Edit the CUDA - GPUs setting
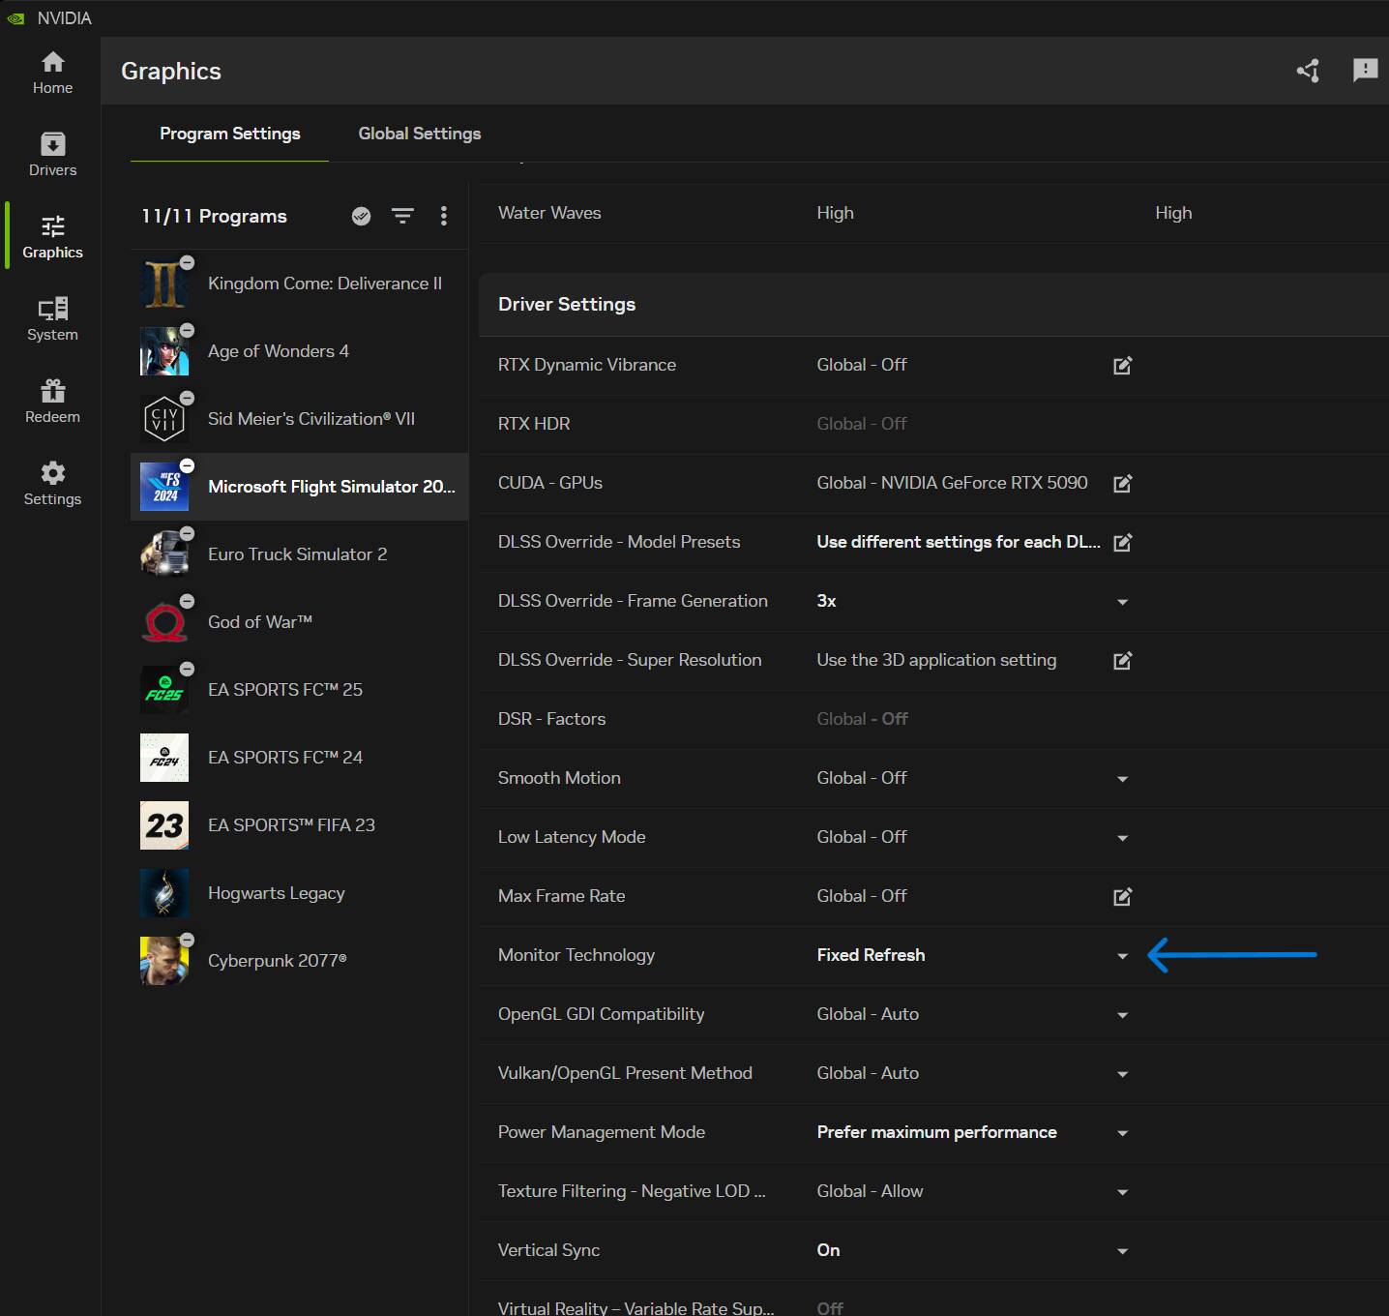1389x1316 pixels. coord(1122,483)
